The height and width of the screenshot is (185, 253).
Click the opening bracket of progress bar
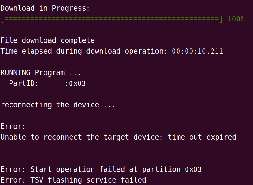pyautogui.click(x=2, y=19)
